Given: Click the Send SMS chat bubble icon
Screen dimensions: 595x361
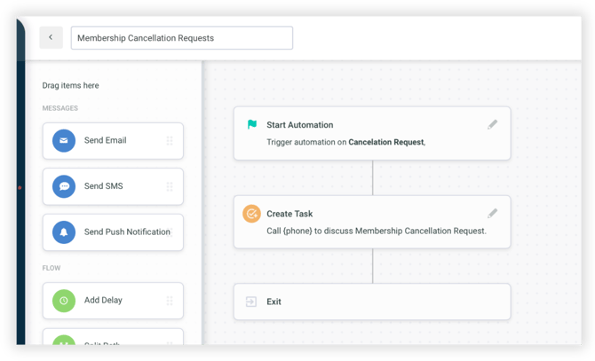Looking at the screenshot, I should click(64, 186).
